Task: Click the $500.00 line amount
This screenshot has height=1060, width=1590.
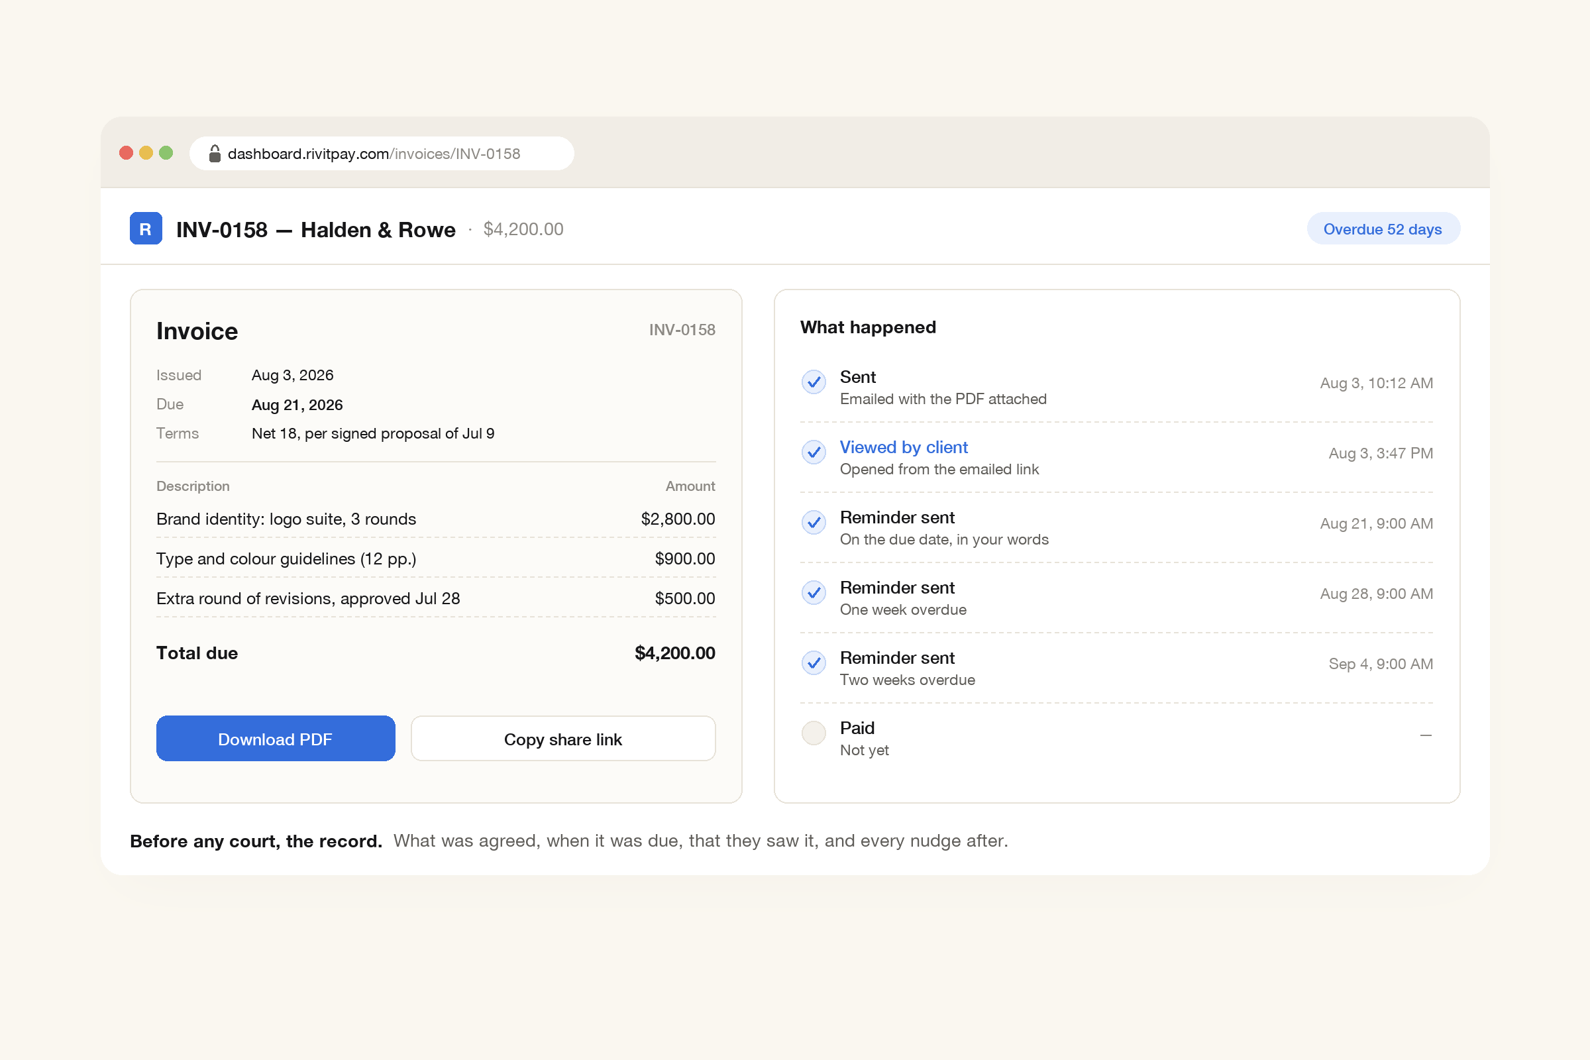Action: pos(685,599)
